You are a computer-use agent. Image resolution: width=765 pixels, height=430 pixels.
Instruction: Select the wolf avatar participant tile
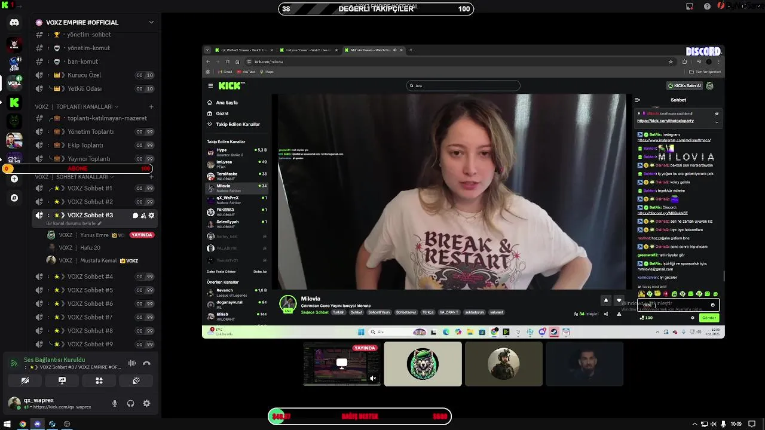coord(423,364)
